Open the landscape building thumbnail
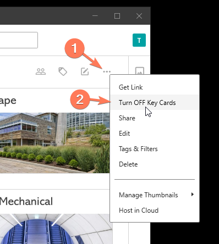Screen dimensions: 219x244 pyautogui.click(x=55, y=143)
